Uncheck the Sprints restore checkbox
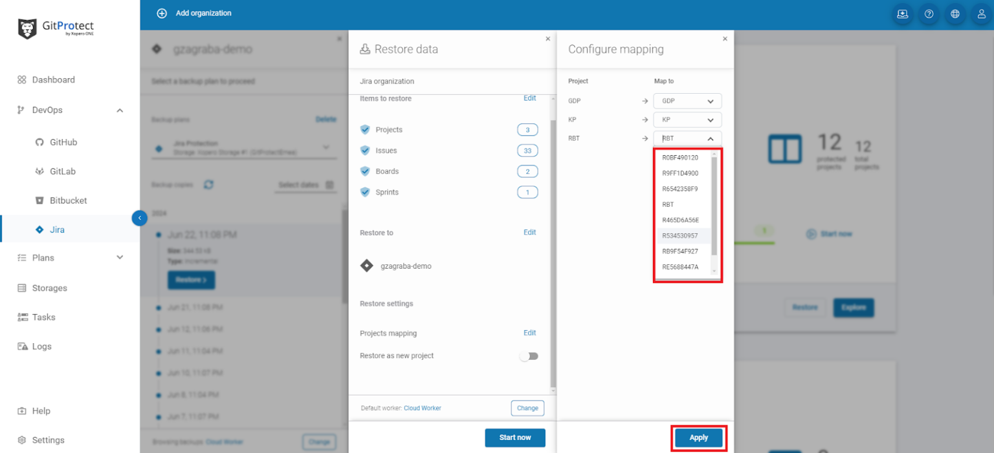The width and height of the screenshot is (994, 453). coord(364,192)
